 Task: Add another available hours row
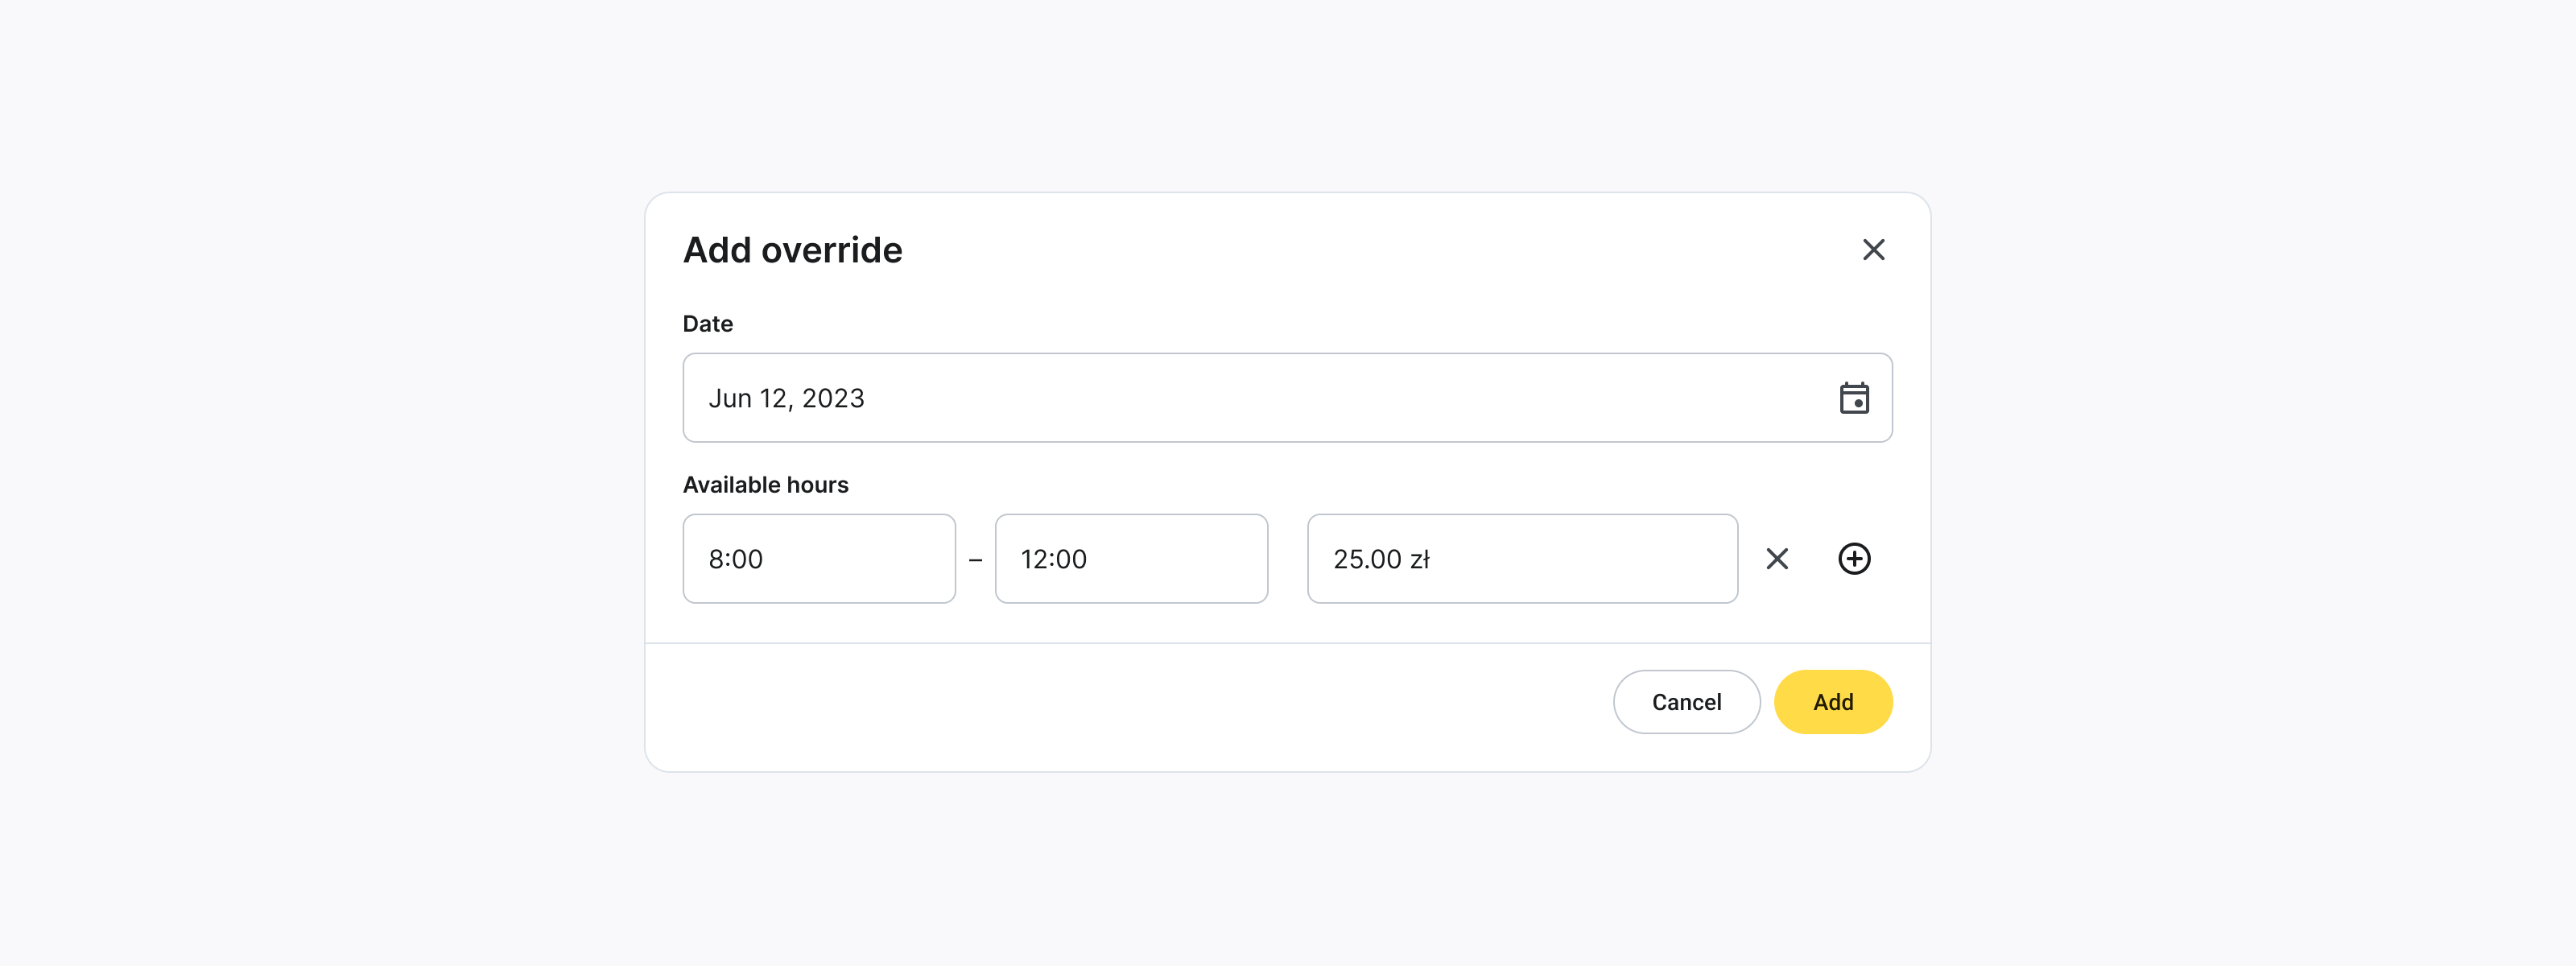1854,559
